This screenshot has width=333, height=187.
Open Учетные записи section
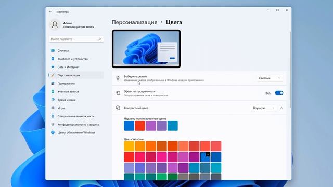(76, 91)
